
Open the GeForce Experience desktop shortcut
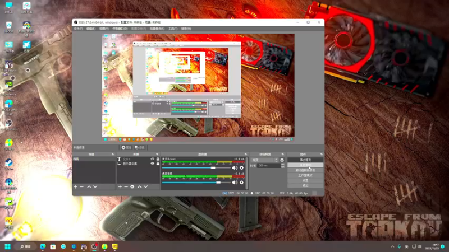[9, 87]
